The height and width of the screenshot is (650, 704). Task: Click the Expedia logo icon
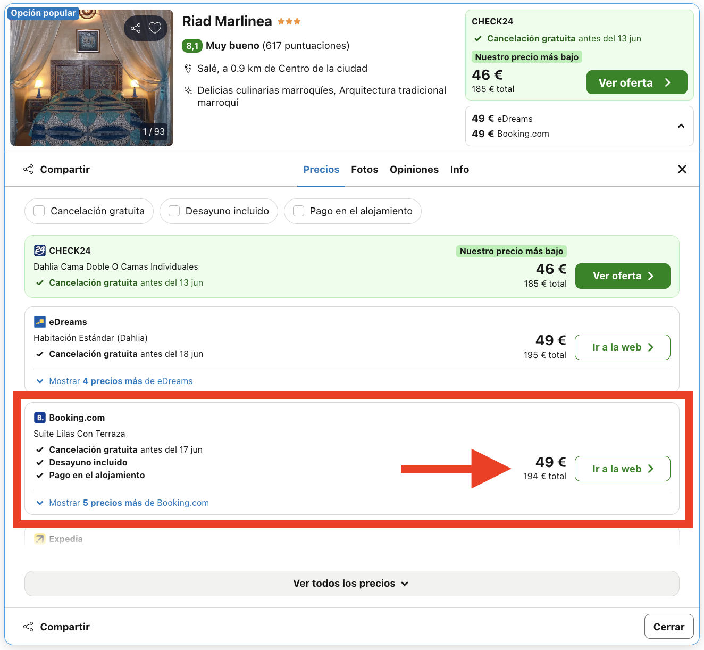40,539
